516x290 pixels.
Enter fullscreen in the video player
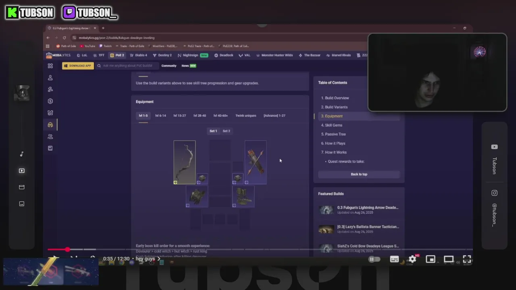click(467, 259)
